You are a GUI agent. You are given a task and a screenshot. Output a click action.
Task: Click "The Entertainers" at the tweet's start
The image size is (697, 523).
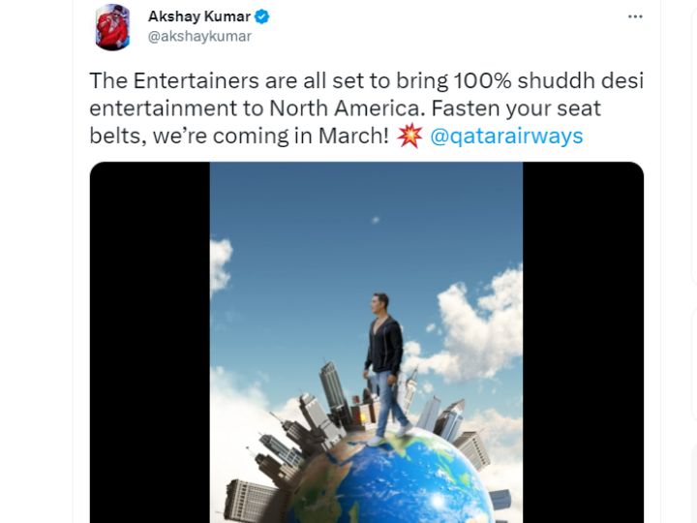[174, 81]
